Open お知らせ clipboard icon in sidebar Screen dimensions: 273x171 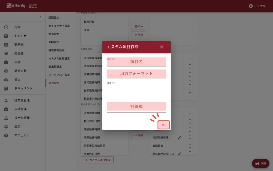tap(6, 36)
